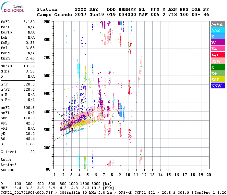Select the NoVal gray legend swatch
227x195 pixels.
coord(218,24)
